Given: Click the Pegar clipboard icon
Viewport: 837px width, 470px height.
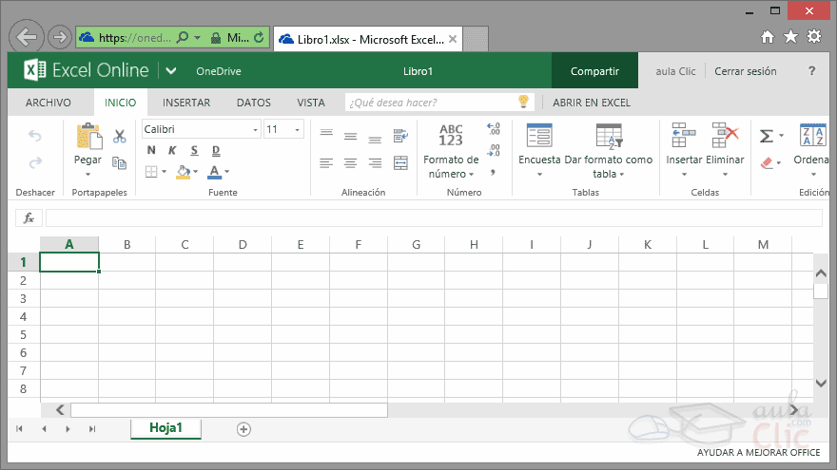Looking at the screenshot, I should pyautogui.click(x=88, y=137).
